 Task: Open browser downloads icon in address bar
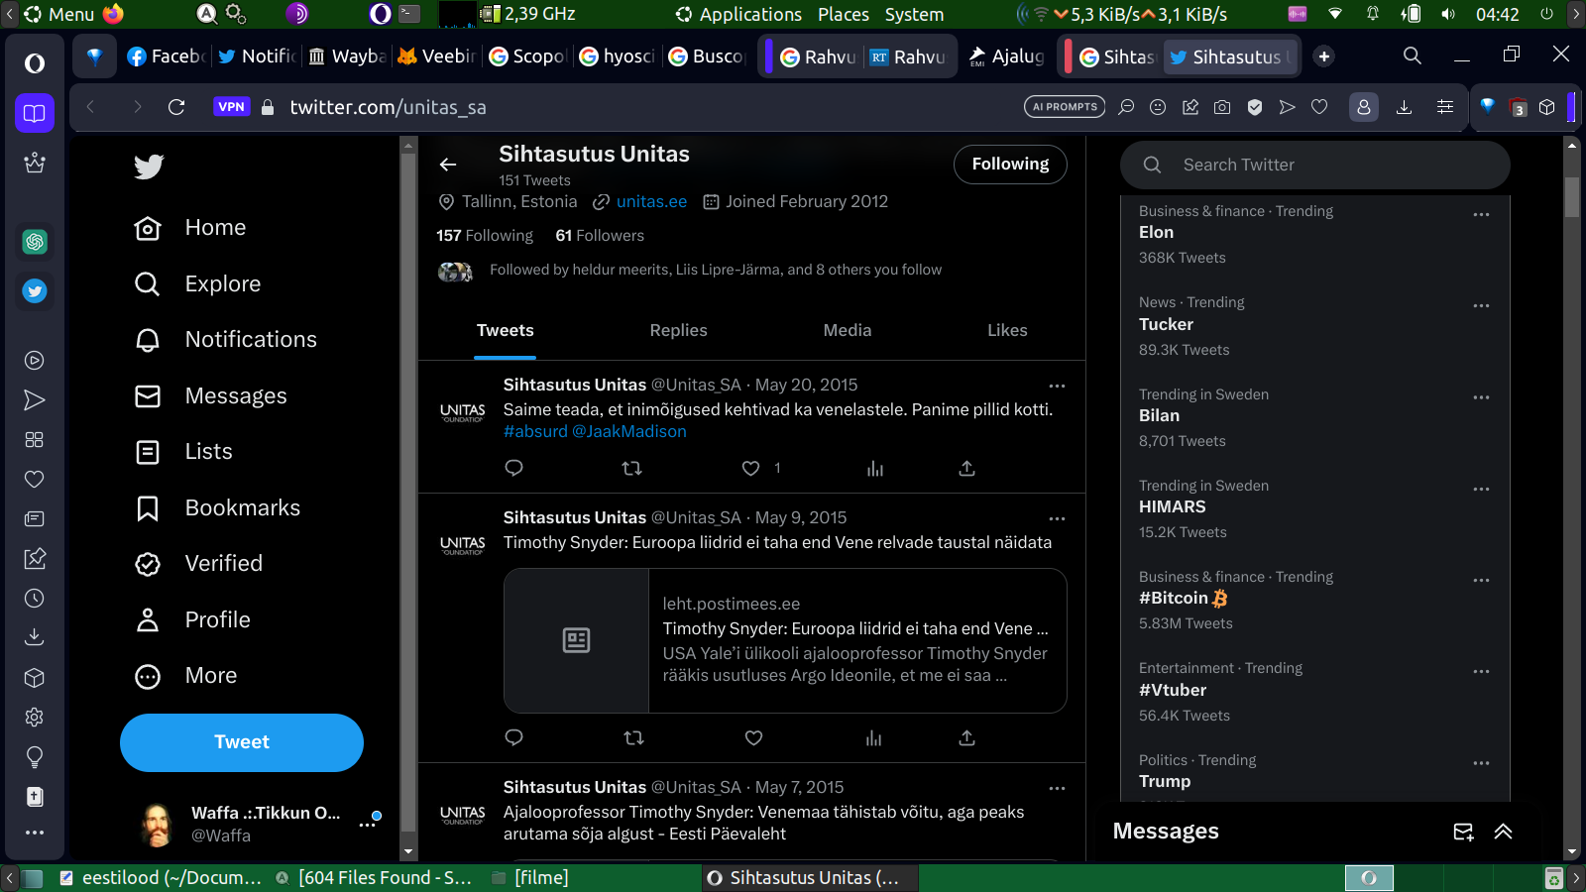pyautogui.click(x=1404, y=107)
